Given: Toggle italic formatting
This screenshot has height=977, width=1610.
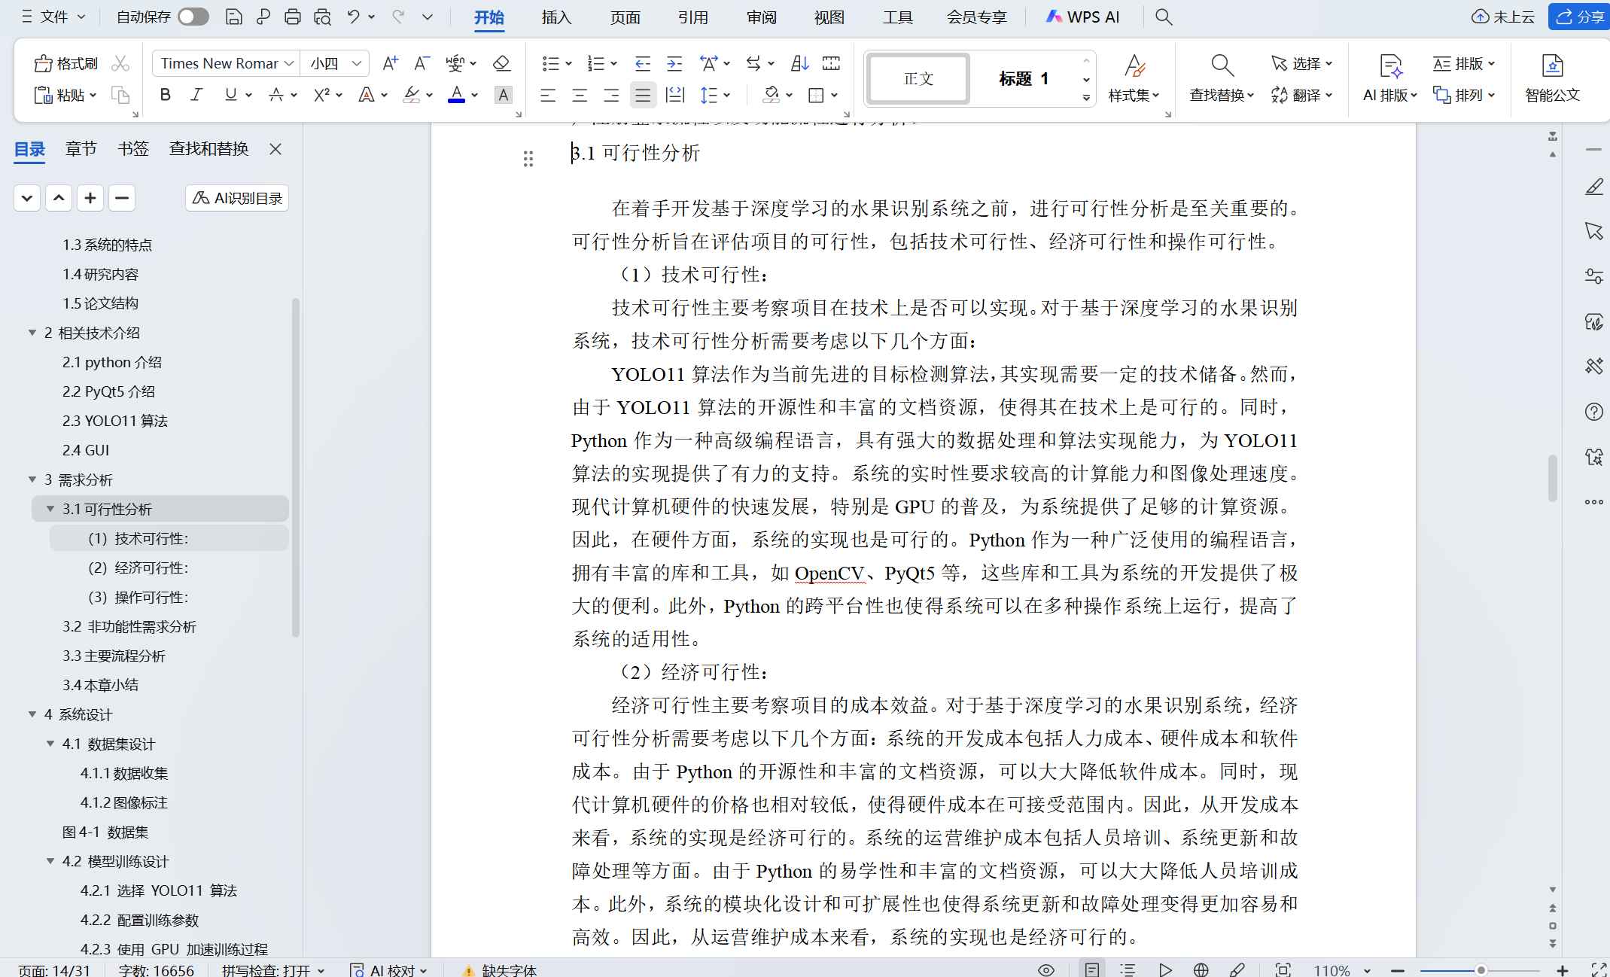Looking at the screenshot, I should [x=197, y=95].
